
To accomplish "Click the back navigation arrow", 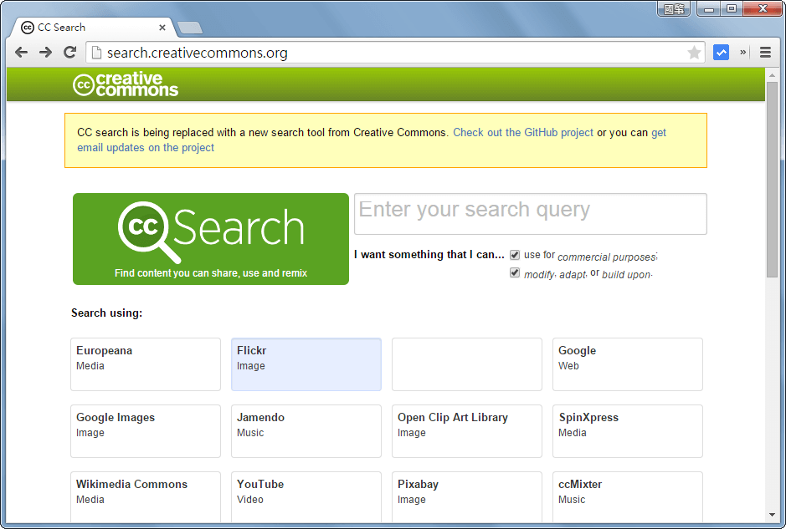I will pos(21,52).
